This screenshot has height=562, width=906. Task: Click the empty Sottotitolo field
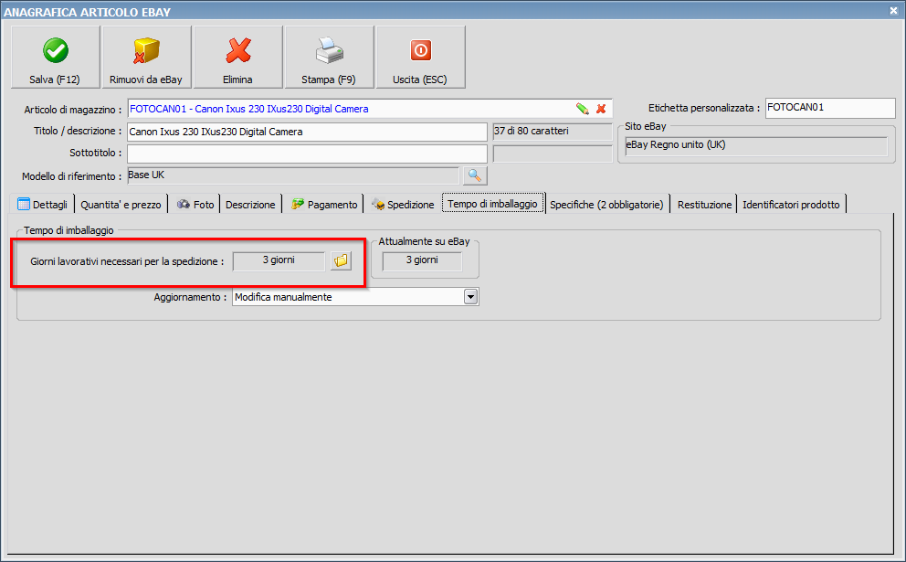point(308,154)
